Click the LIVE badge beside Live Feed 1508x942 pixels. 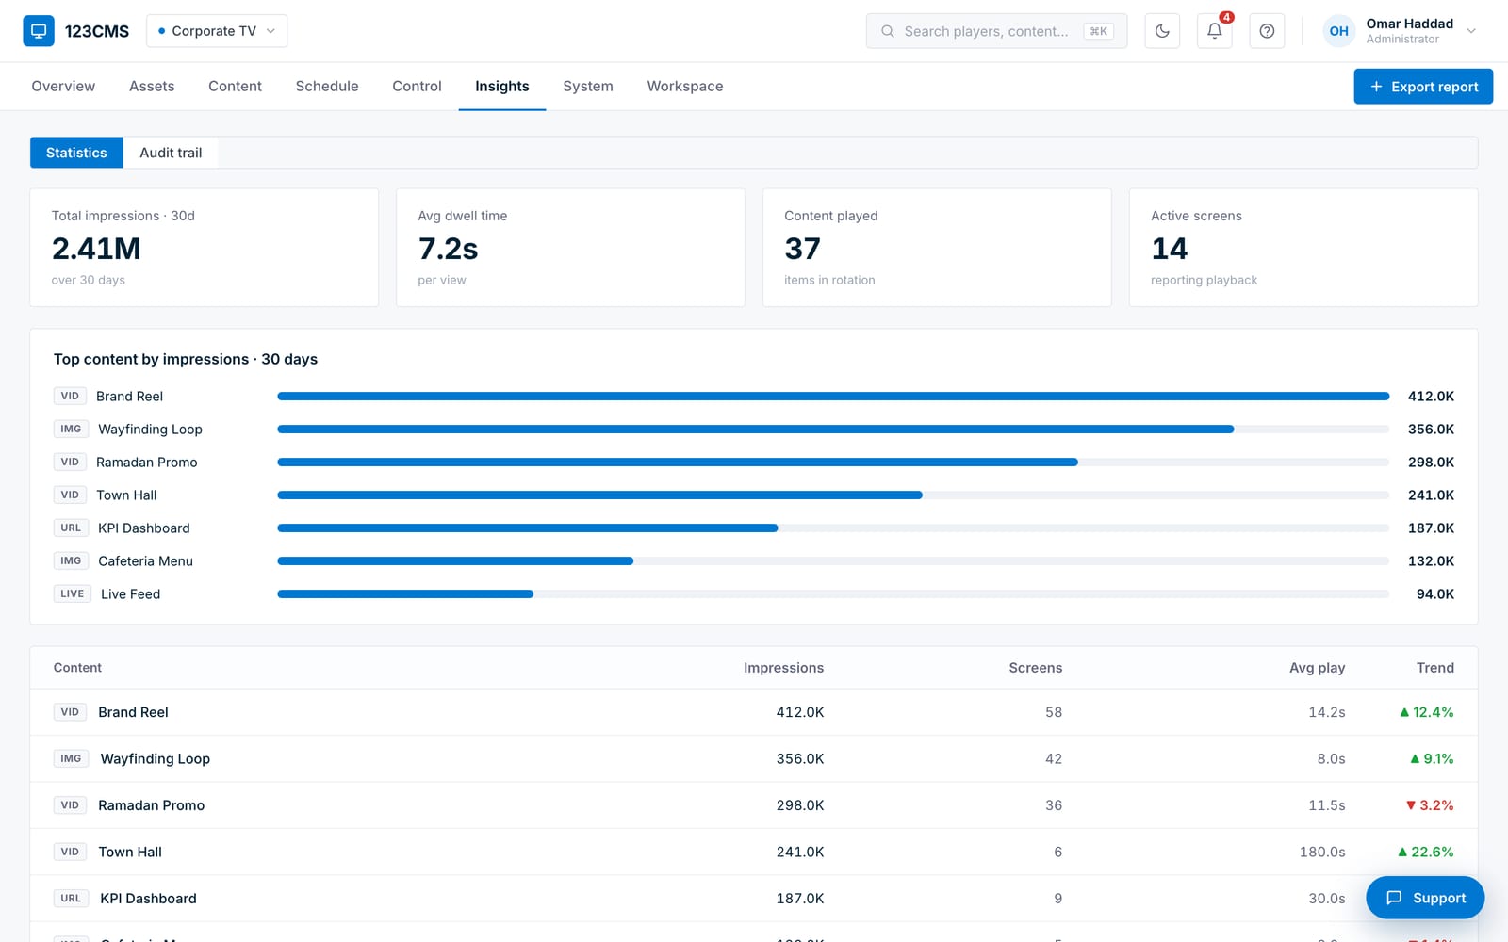coord(73,594)
